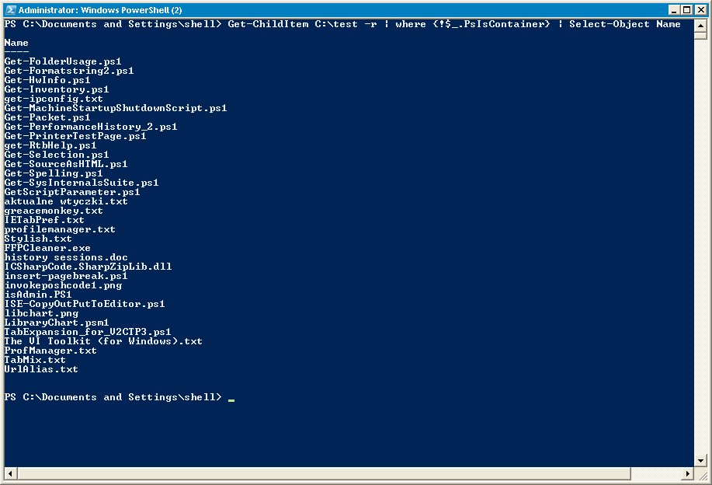Image resolution: width=712 pixels, height=485 pixels.
Task: Click the horizontal scrollbar left arrow
Action: (11, 473)
